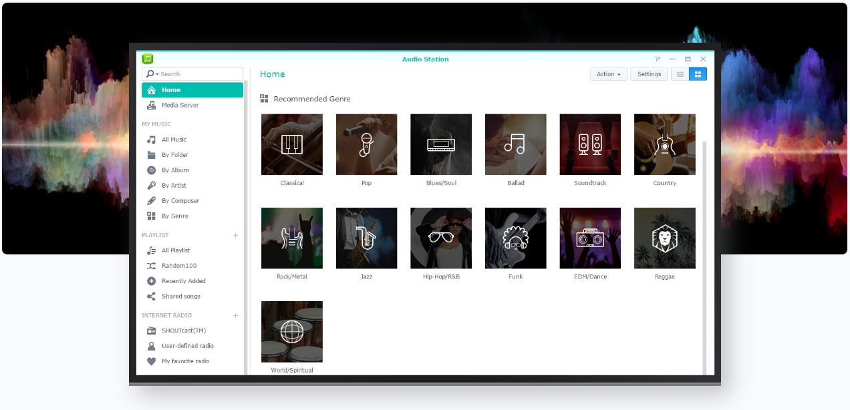
Task: Click the Recently Added plus-circle icon
Action: click(x=151, y=281)
